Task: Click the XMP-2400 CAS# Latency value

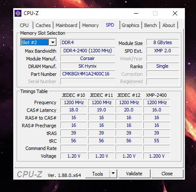Action: pyautogui.click(x=157, y=110)
